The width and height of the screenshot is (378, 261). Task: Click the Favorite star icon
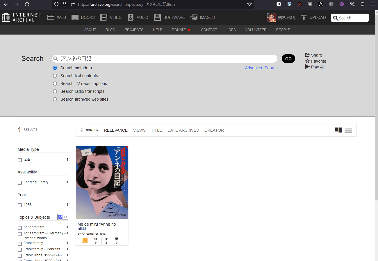[x=307, y=61]
